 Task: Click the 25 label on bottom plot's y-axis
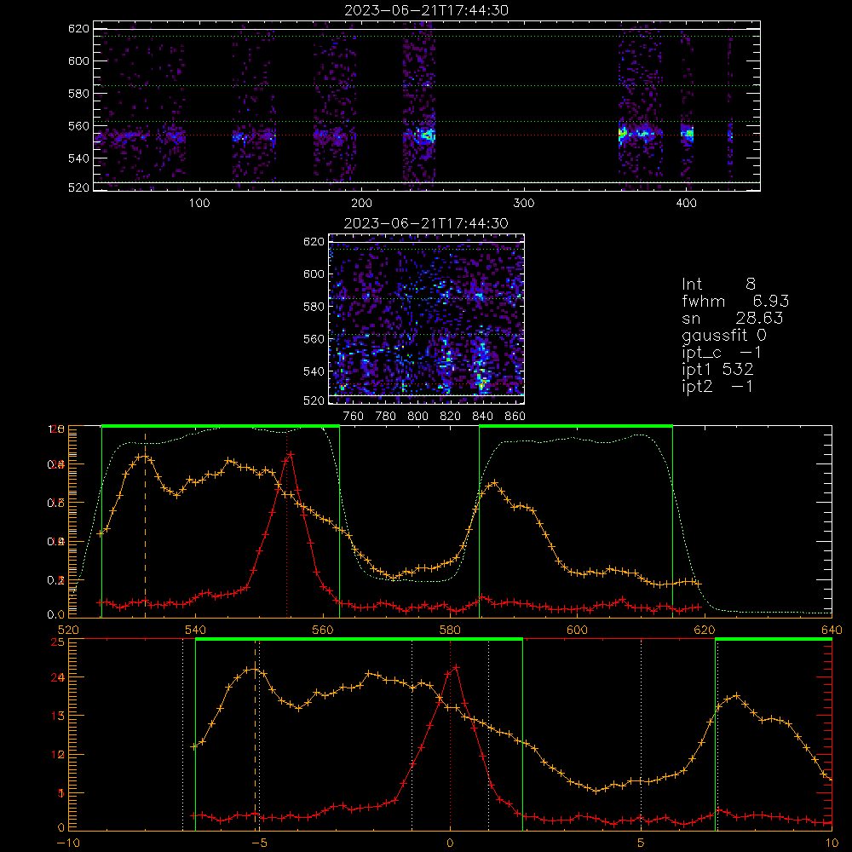pyautogui.click(x=58, y=642)
